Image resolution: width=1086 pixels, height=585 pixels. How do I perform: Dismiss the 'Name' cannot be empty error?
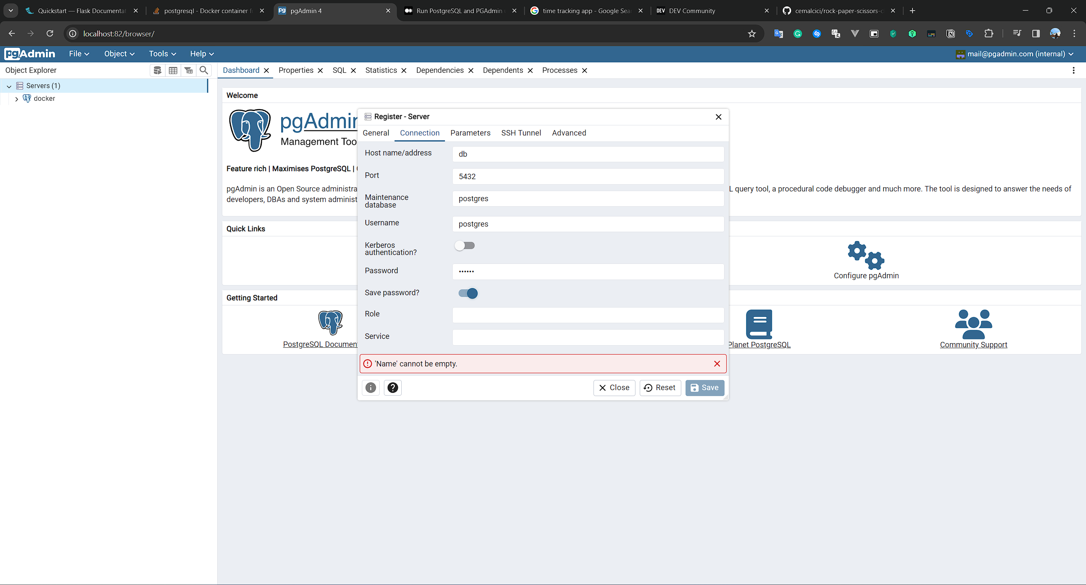(717, 364)
